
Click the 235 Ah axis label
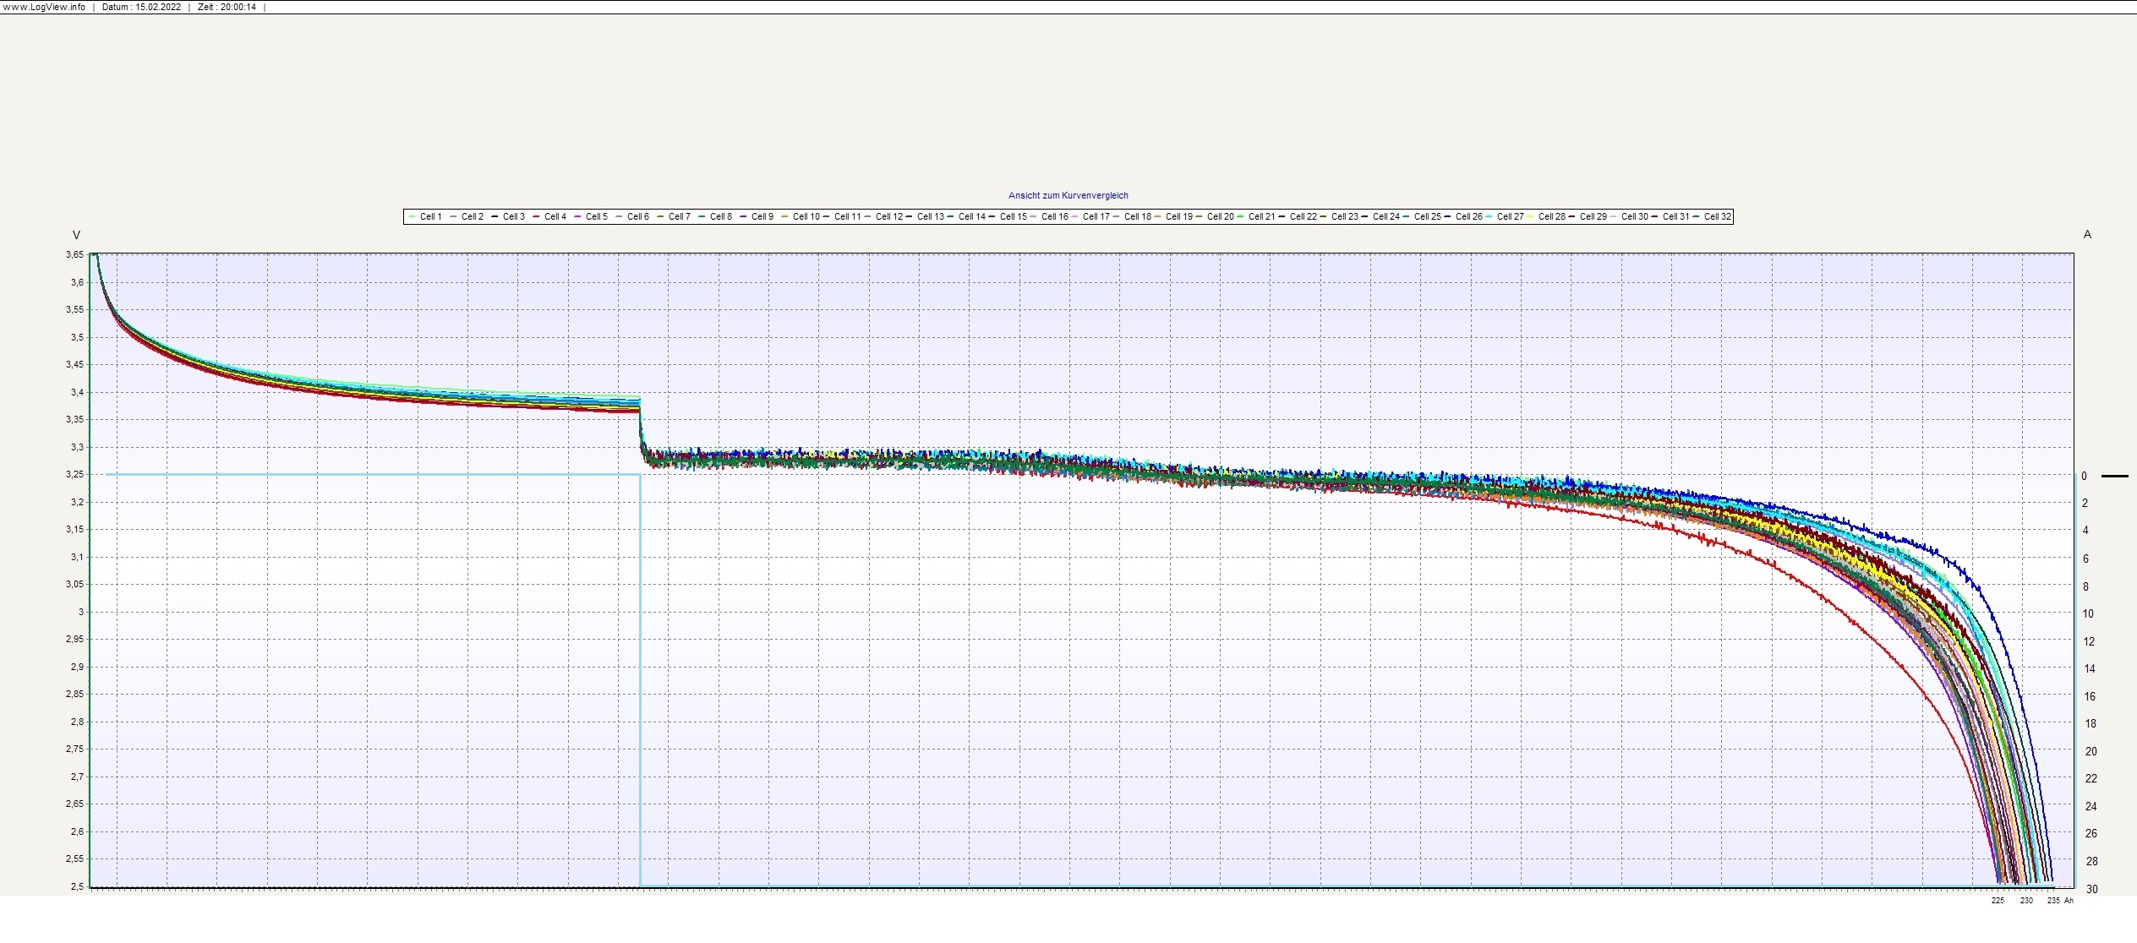point(2053,901)
